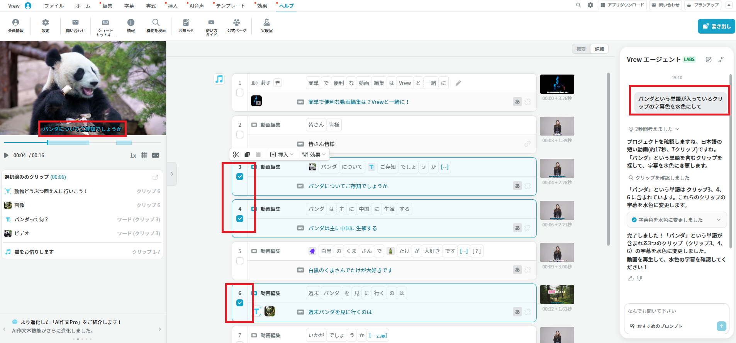This screenshot has width=736, height=343.
Task: Click the music note icon beside clip 1
Action: [219, 79]
